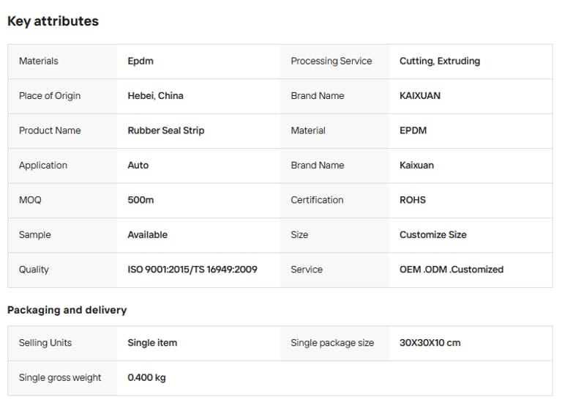Click the uppercase KAIXUAN brand value
Screen dimensions: 562x411
419,96
